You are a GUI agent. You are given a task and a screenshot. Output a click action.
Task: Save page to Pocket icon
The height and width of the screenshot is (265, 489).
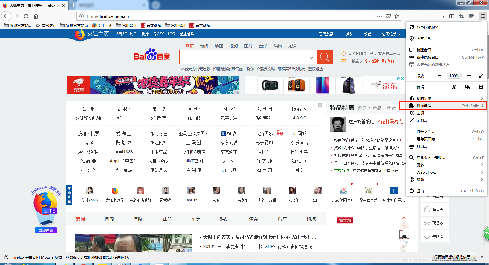pos(388,16)
